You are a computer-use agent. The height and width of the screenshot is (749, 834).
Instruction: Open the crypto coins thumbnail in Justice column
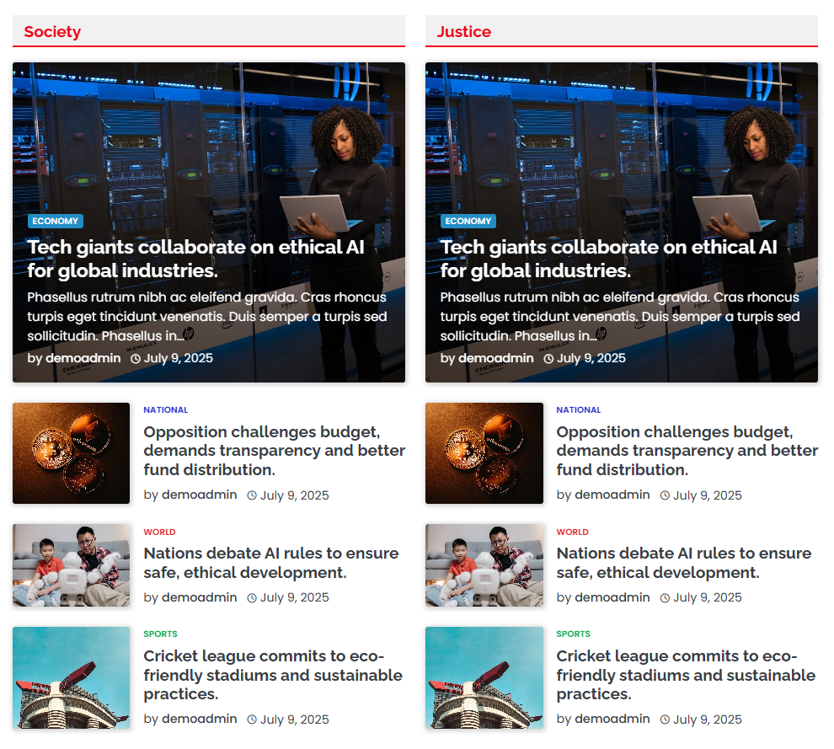tap(484, 453)
